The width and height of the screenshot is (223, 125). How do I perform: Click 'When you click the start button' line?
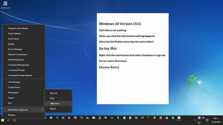click(127, 36)
